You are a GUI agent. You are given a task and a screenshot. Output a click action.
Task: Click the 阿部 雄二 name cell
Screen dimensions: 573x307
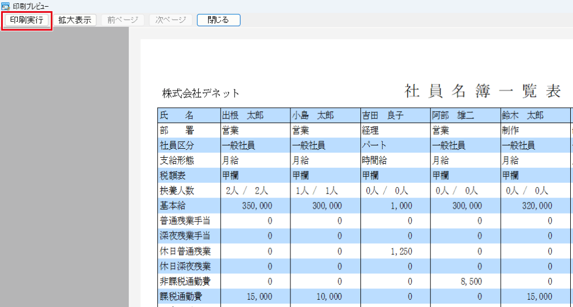pos(453,116)
